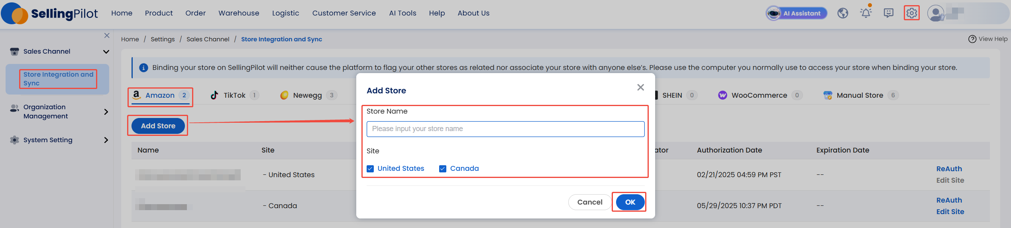Click ReAuth for the United States store
The image size is (1011, 228).
point(949,169)
